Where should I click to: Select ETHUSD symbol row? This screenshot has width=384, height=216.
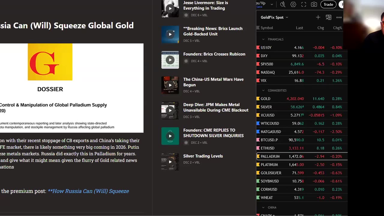(302, 148)
